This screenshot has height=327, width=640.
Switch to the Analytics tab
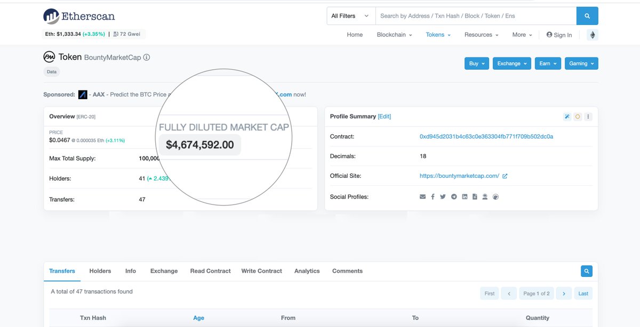(307, 271)
